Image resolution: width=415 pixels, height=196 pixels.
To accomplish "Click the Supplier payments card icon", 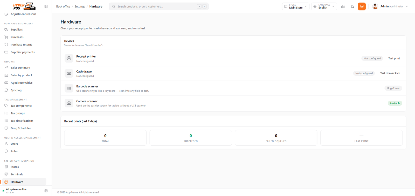I will [6, 52].
